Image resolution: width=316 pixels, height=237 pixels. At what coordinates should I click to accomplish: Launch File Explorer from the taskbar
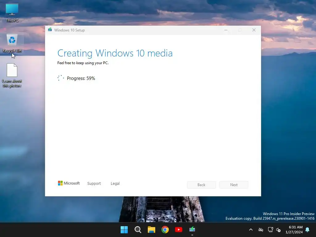click(x=151, y=230)
